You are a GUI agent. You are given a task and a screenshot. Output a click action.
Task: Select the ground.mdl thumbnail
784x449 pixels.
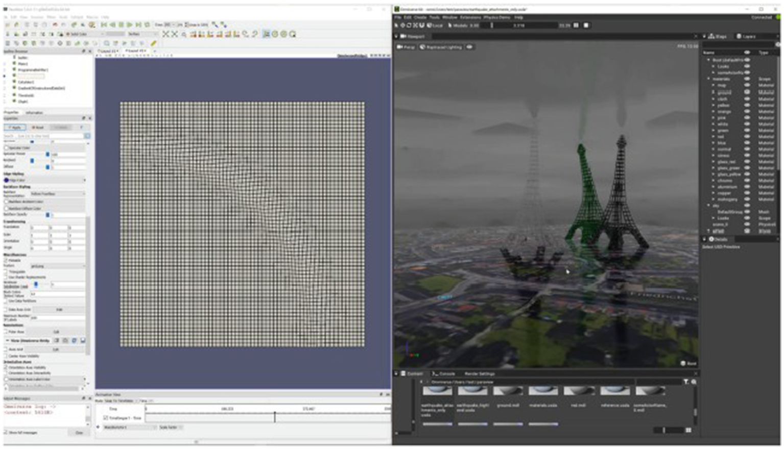[507, 391]
